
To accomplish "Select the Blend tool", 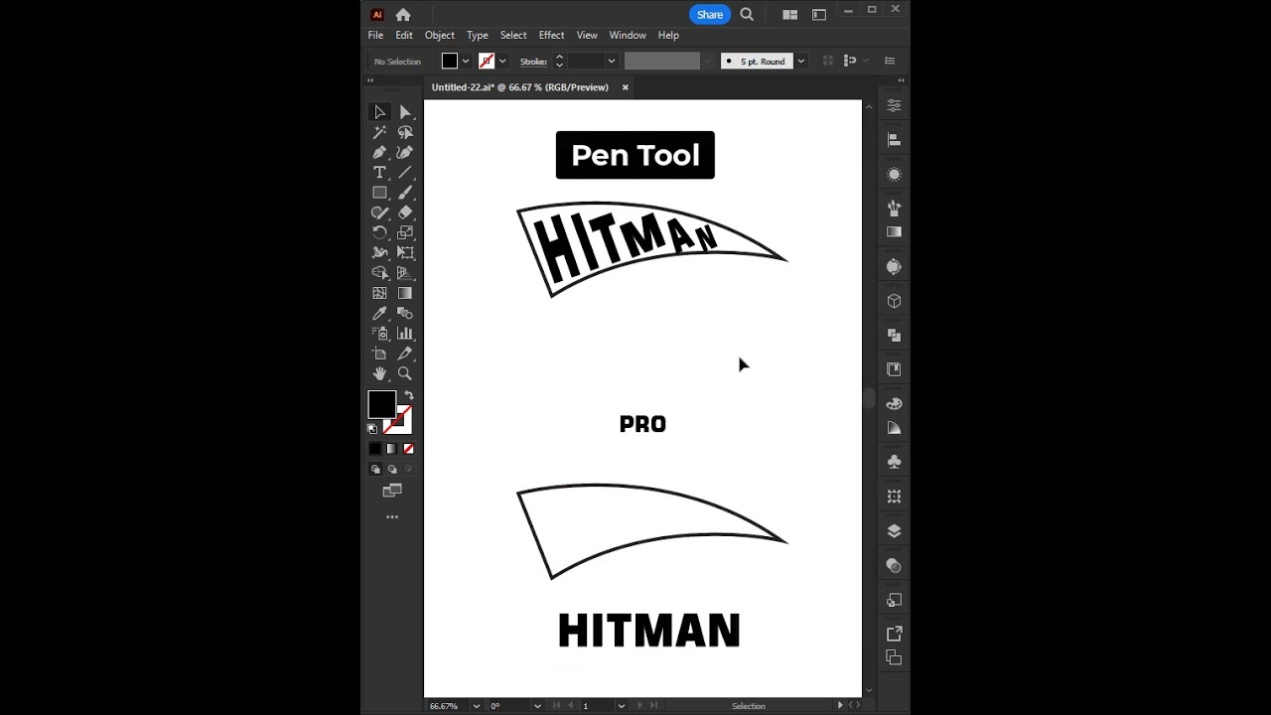I will pyautogui.click(x=405, y=314).
